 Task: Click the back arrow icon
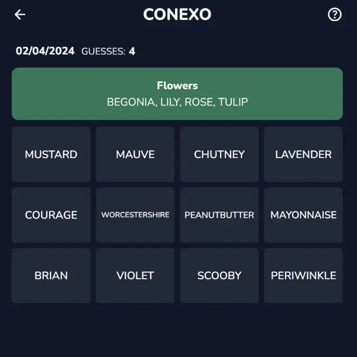click(20, 15)
